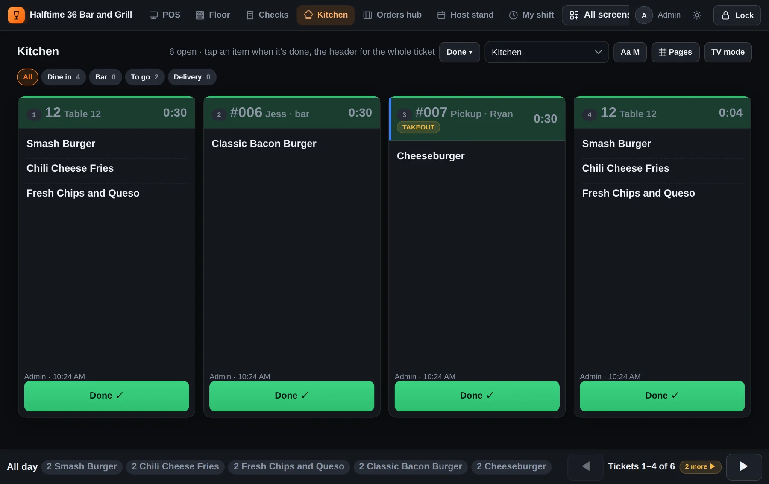Go to Host stand screen

click(x=465, y=15)
